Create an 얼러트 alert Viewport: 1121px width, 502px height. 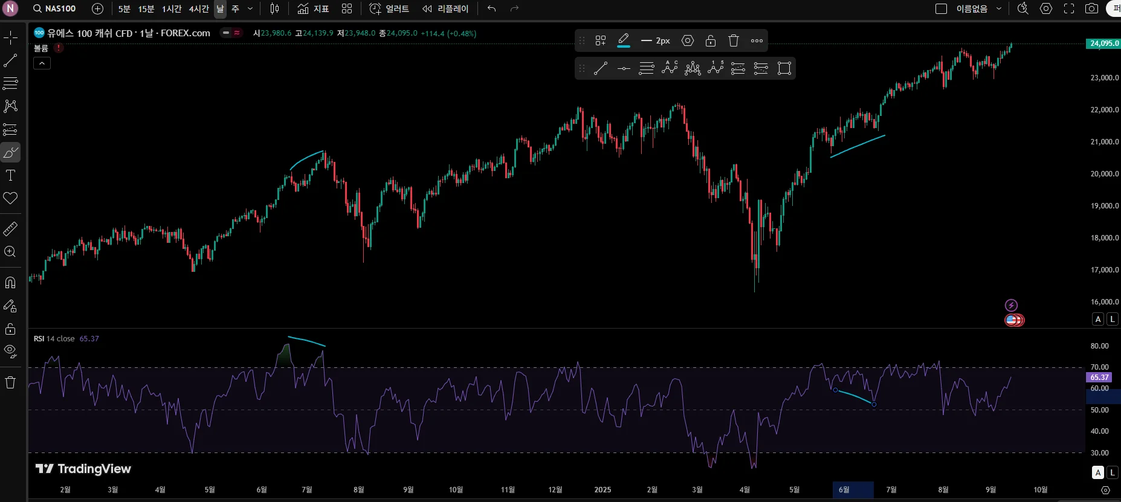[x=390, y=8]
